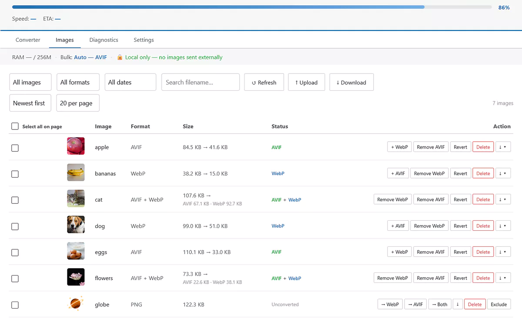Open the globe thumbnail image

(x=76, y=303)
